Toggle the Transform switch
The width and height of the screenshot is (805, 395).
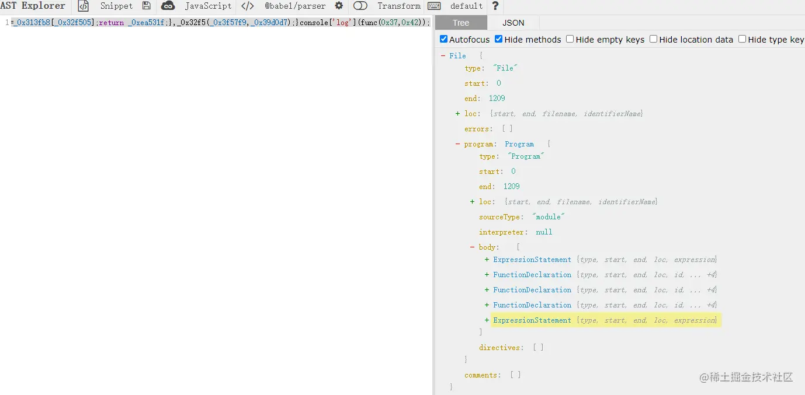tap(360, 6)
